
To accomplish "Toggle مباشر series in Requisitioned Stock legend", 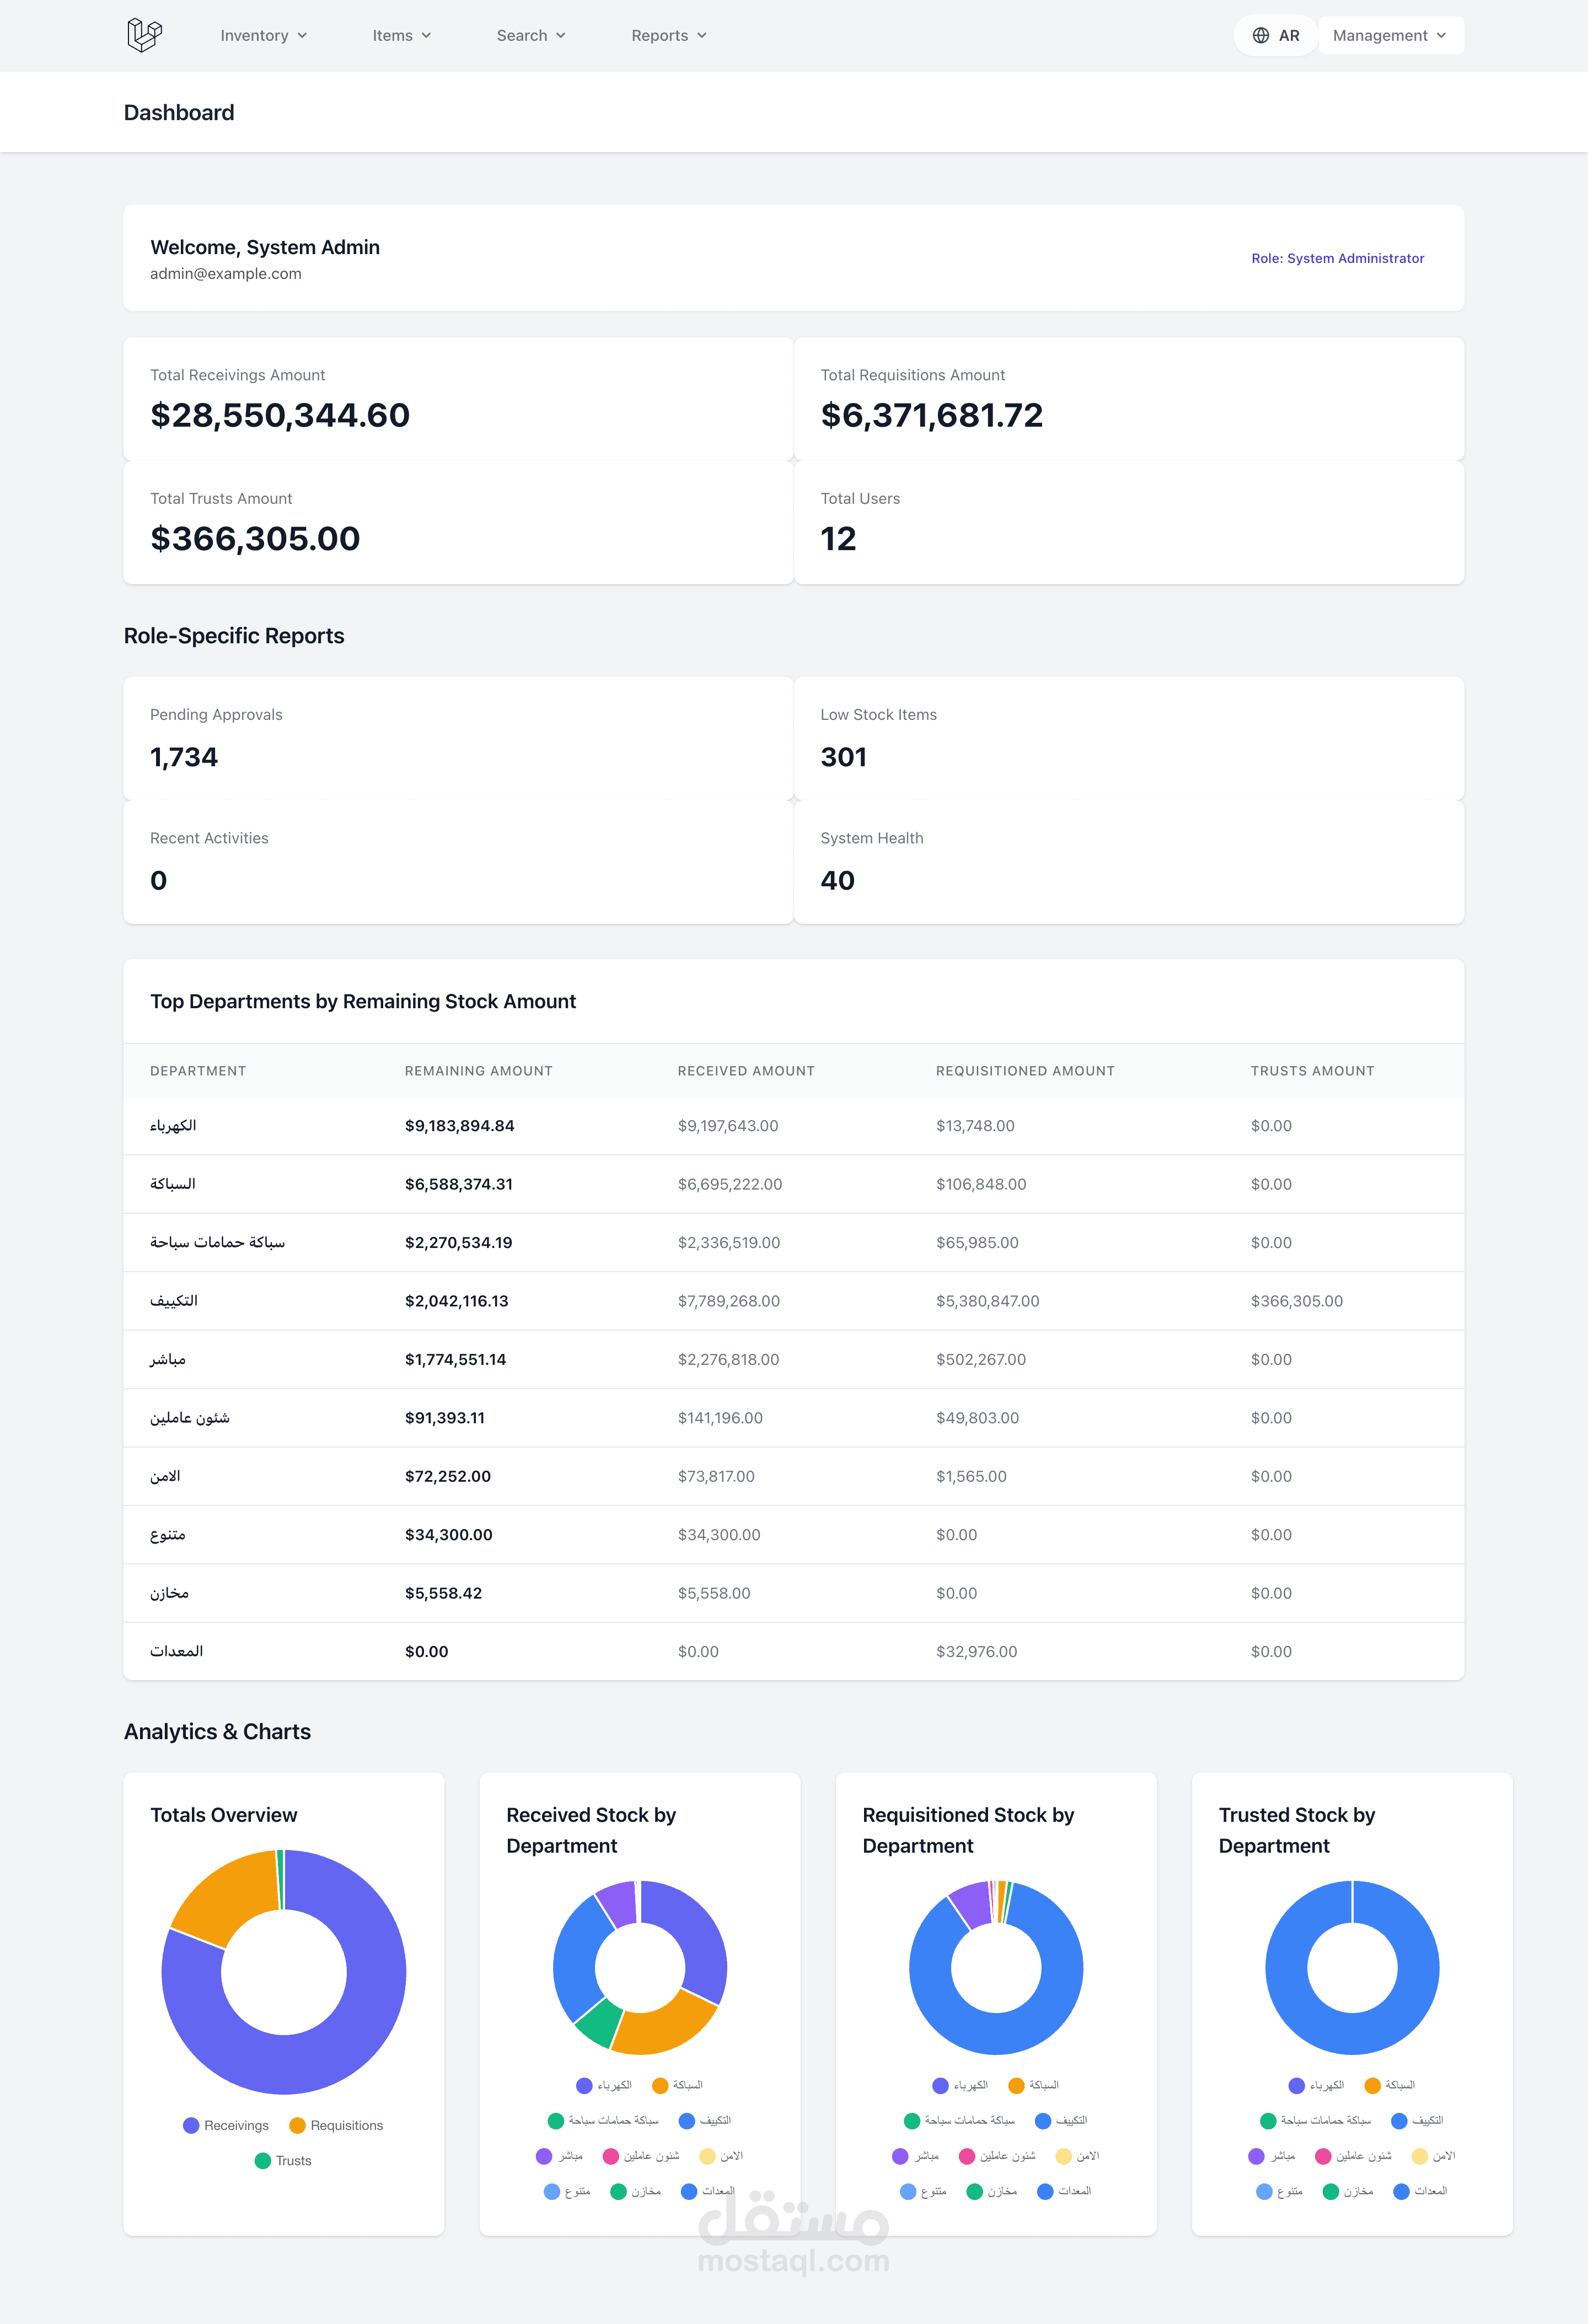I will point(925,2156).
